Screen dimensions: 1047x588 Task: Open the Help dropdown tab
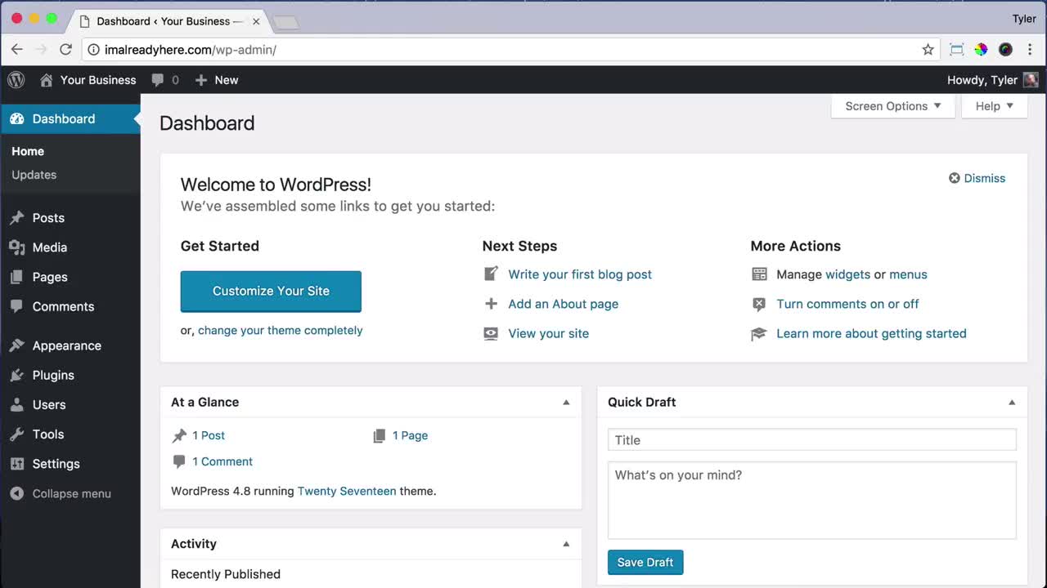coord(995,106)
